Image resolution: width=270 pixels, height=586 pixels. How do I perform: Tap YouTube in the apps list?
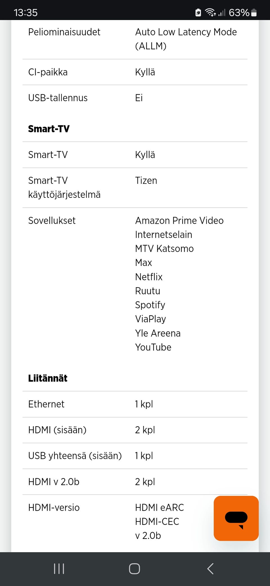pos(153,347)
